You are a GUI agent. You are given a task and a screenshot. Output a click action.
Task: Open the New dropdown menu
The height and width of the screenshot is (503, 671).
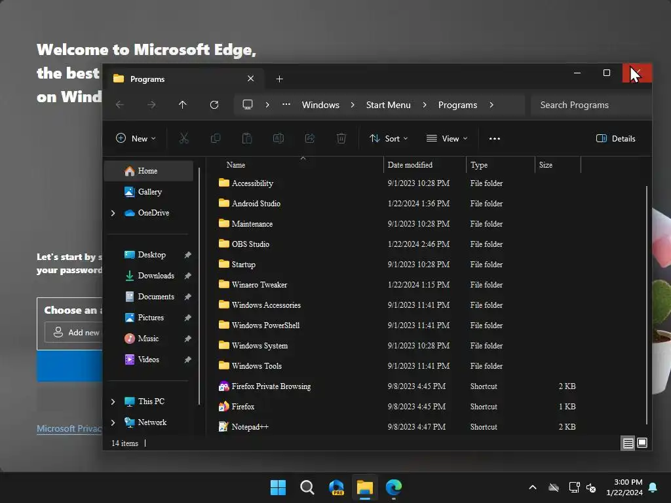pos(136,139)
